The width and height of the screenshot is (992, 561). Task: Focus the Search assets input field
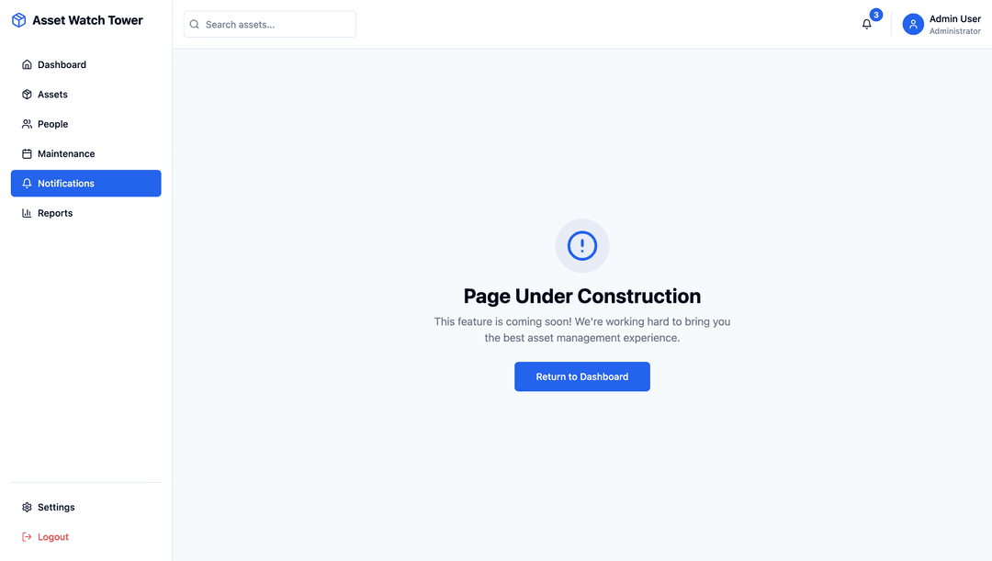276,25
